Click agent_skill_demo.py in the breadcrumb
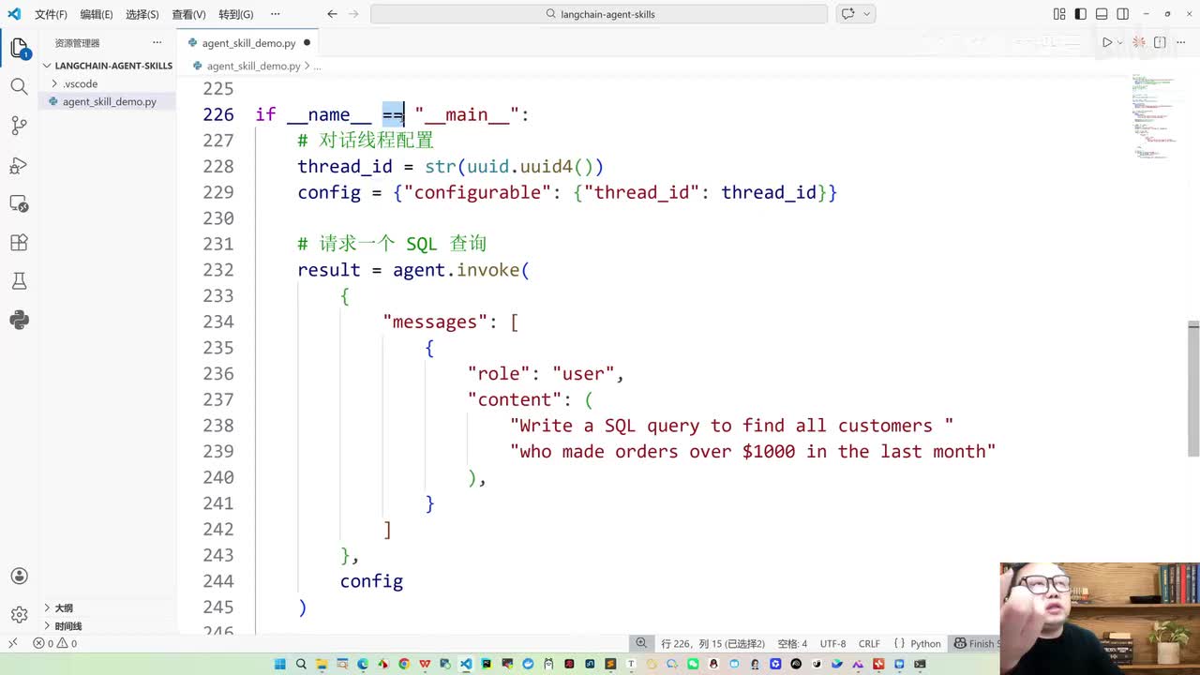1200x675 pixels. (253, 67)
